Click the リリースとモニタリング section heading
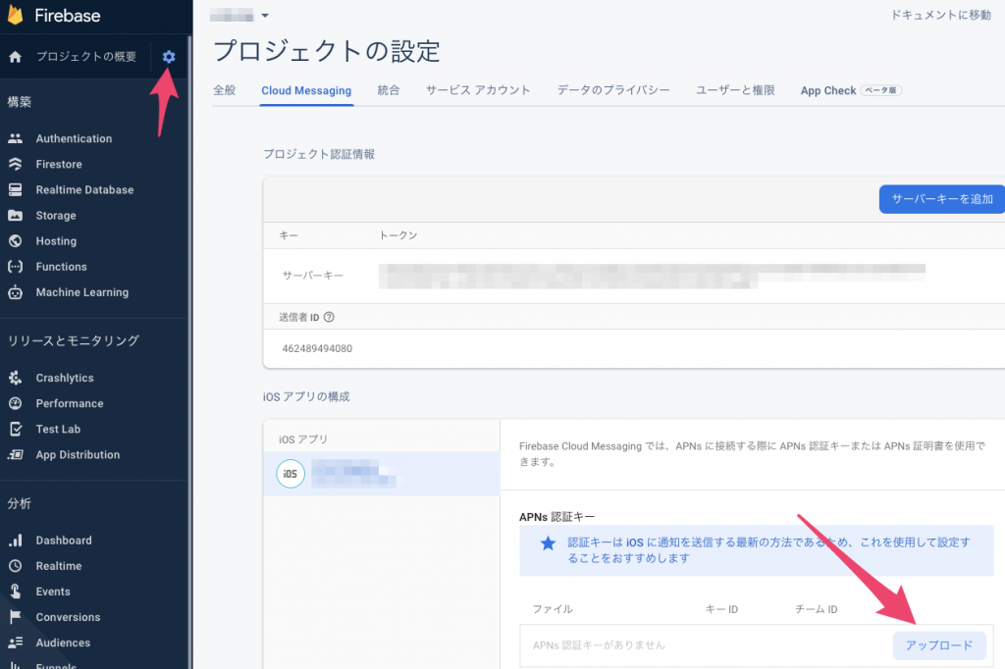Image resolution: width=1005 pixels, height=669 pixels. pos(73,341)
